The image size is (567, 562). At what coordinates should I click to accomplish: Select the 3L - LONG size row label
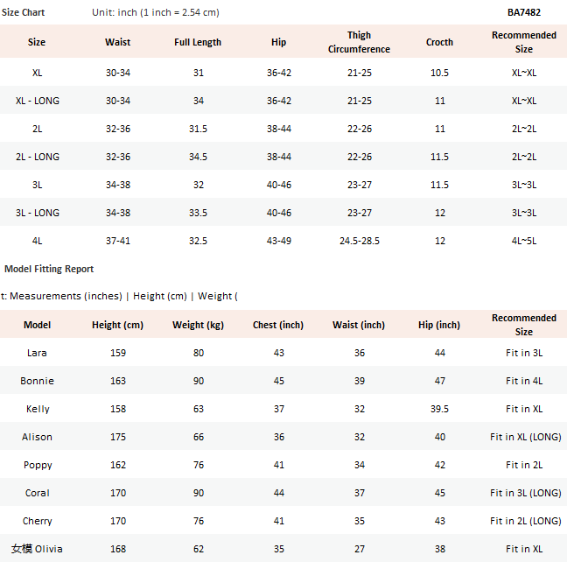click(37, 213)
